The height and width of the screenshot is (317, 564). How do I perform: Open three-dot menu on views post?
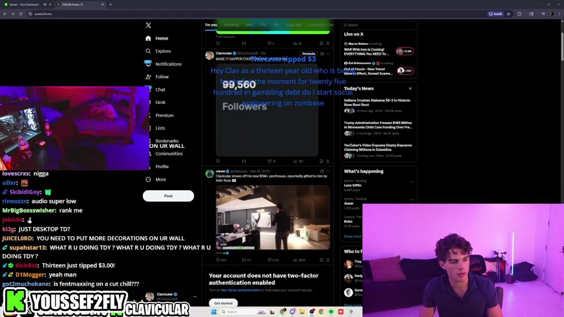click(327, 171)
